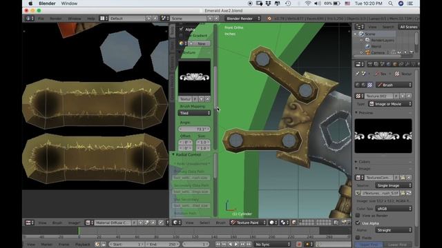Image resolution: width=442 pixels, height=248 pixels.
Task: Jump to the first frame
Action: pyautogui.click(x=218, y=245)
